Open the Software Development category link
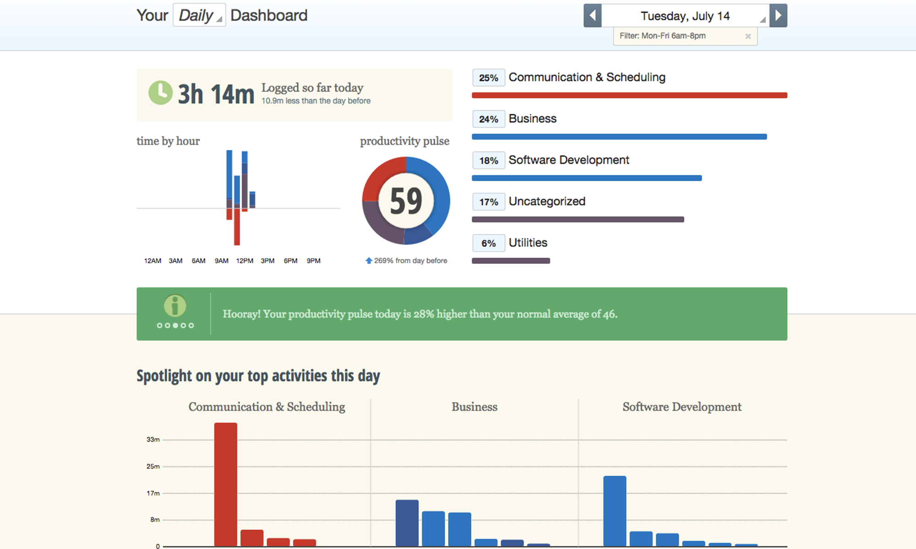 569,160
